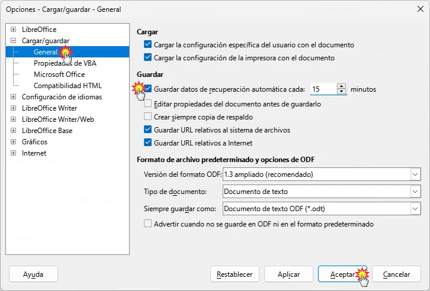Enable Editar propiedades del documento checkbox

pyautogui.click(x=148, y=104)
